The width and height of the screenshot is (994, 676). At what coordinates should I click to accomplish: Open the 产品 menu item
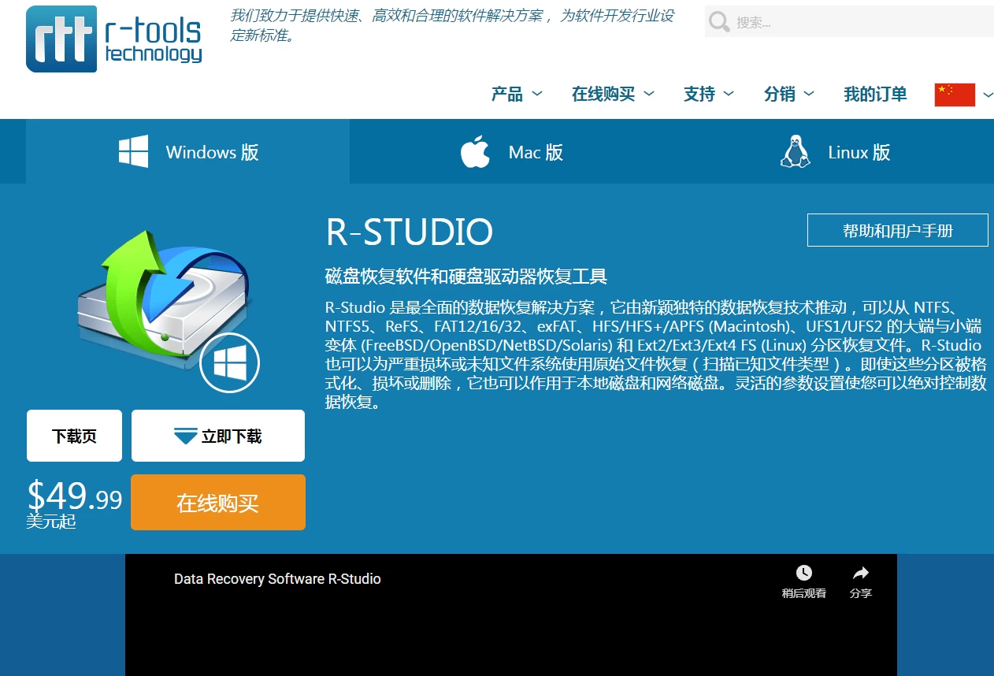point(507,95)
